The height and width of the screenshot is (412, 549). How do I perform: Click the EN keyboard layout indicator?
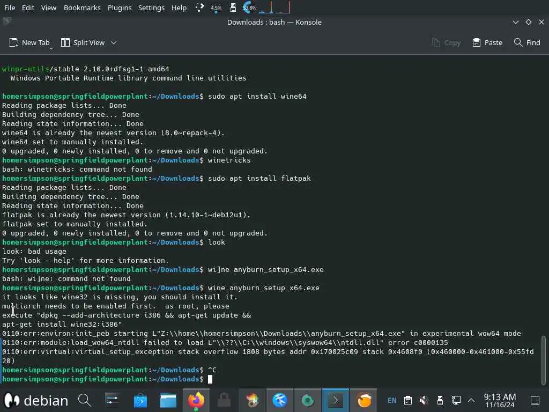(392, 400)
